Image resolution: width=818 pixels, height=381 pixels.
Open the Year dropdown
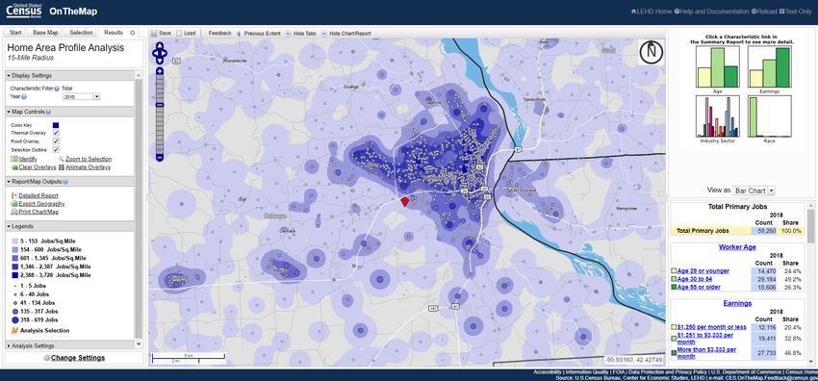(x=81, y=96)
